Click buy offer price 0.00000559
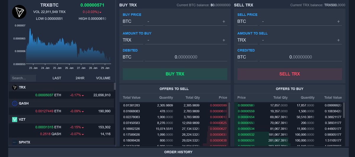The image size is (355, 157). (246, 111)
